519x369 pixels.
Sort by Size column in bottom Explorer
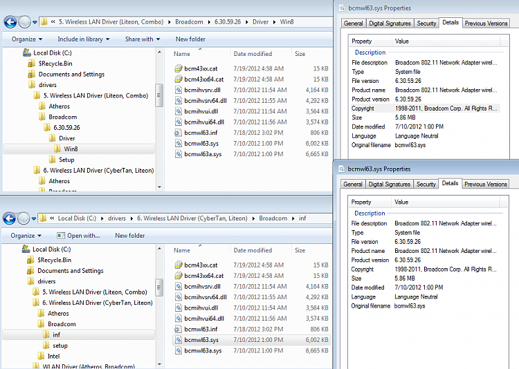click(300, 250)
